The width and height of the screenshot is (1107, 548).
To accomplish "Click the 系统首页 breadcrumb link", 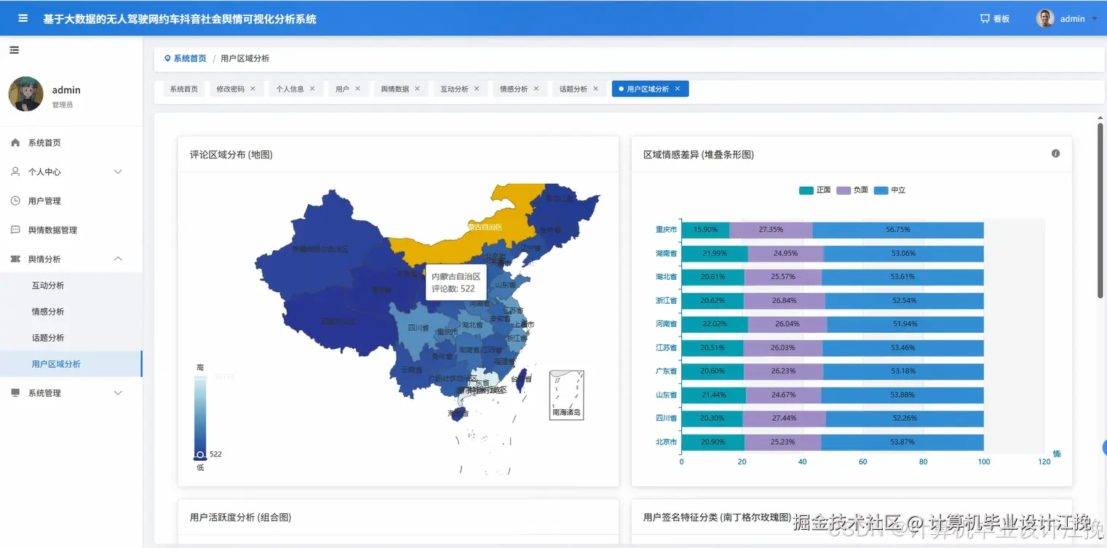I will click(x=190, y=58).
